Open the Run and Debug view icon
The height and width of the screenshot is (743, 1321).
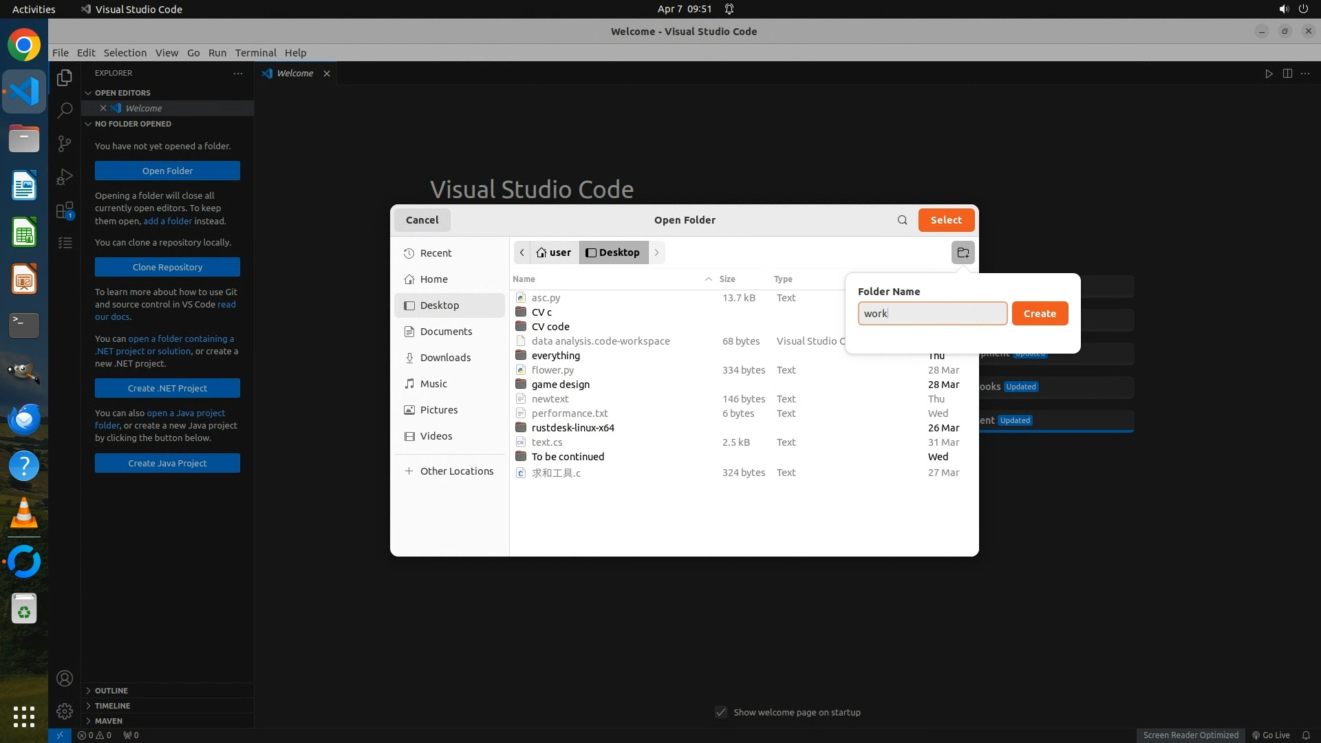click(x=65, y=177)
